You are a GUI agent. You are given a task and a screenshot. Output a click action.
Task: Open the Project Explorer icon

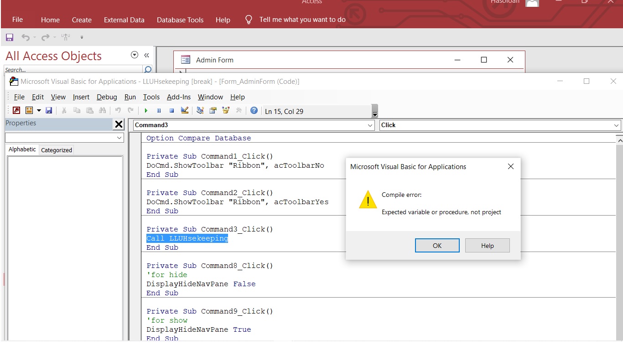(200, 110)
